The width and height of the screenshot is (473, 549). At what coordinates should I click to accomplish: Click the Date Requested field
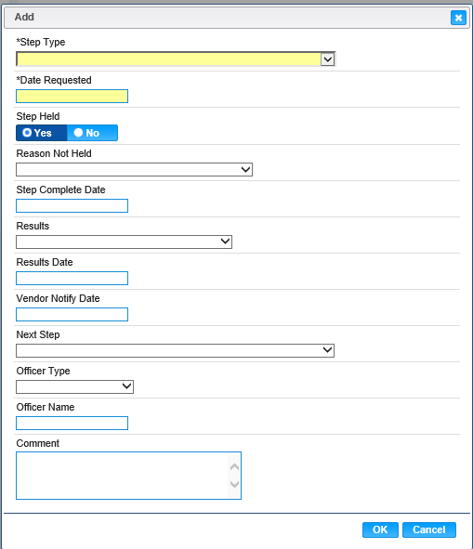[x=72, y=97]
